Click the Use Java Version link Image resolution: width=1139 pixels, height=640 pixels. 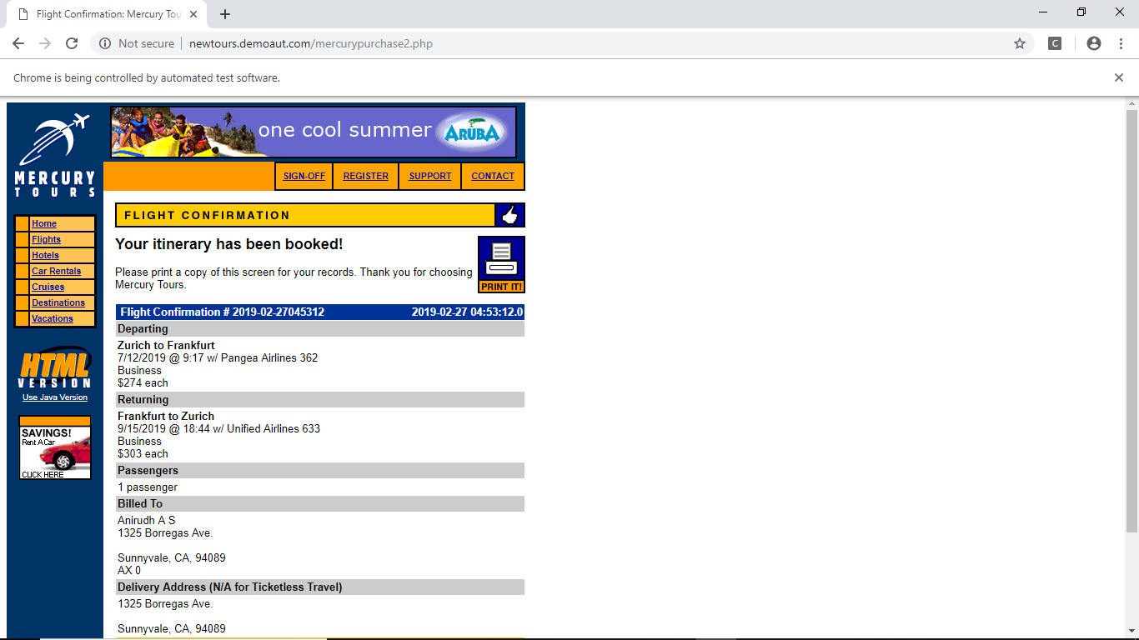point(55,397)
